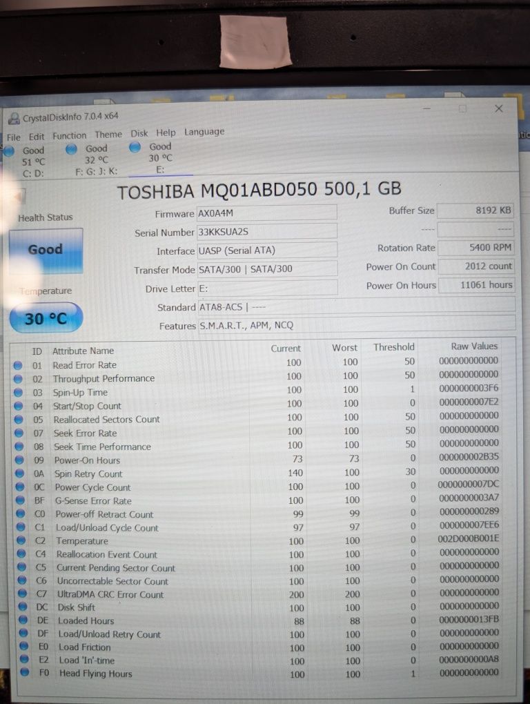Click the status icon for Spin-Up Time
Screen dimensions: 530x704
pyautogui.click(x=19, y=393)
